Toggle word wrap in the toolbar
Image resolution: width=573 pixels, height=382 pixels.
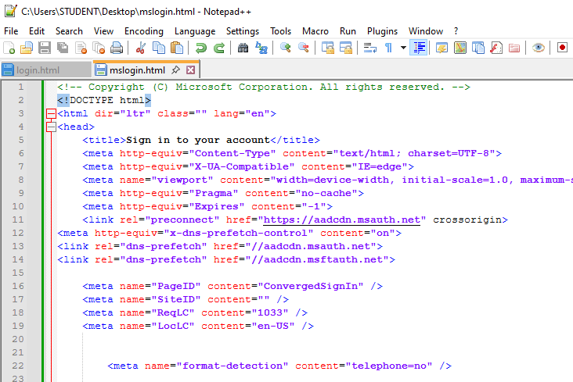coord(369,48)
